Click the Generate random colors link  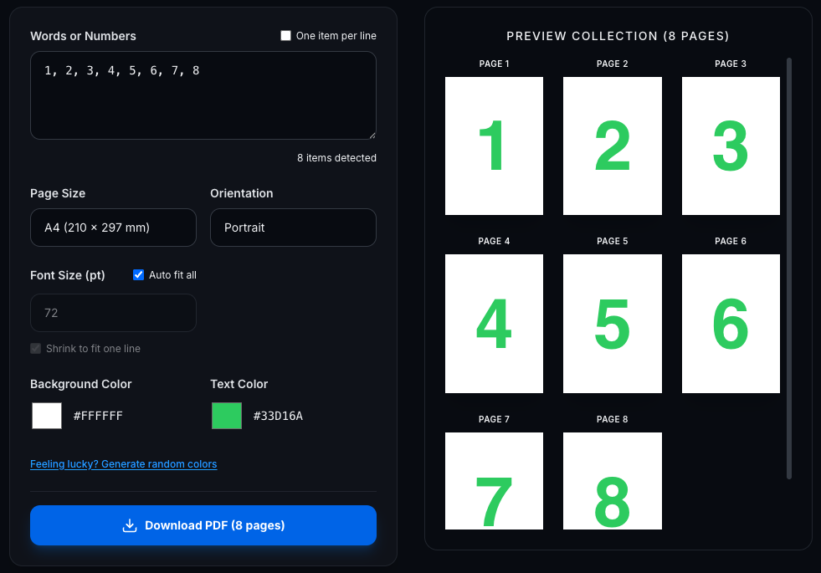pos(124,464)
